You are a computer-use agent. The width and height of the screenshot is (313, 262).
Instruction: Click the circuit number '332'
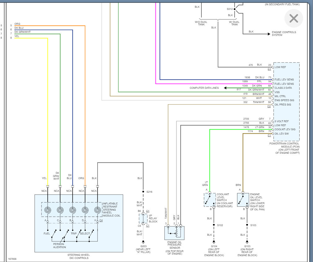point(245,102)
